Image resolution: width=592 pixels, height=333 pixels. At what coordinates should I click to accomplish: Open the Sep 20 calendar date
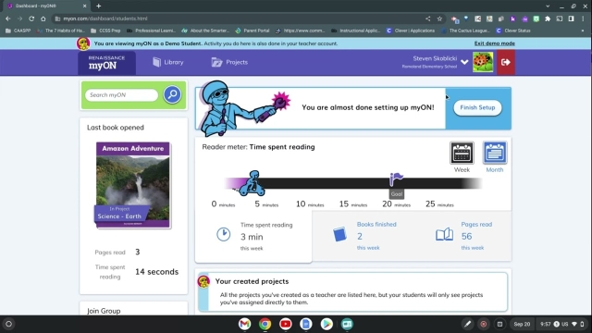(522, 324)
